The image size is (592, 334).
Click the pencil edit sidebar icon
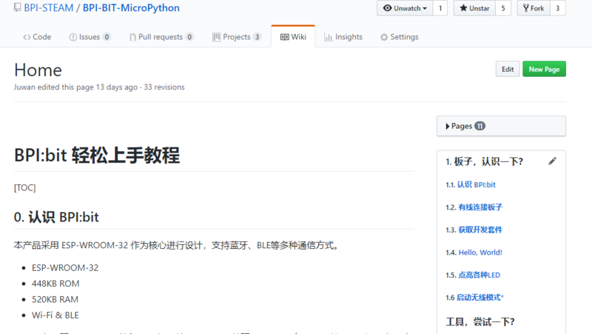coord(552,161)
